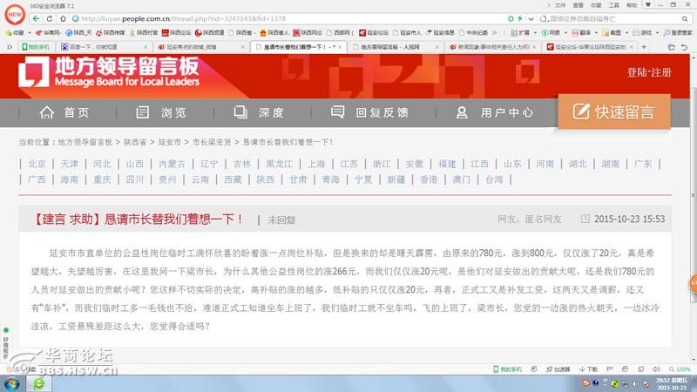Image resolution: width=697 pixels, height=392 pixels.
Task: Select 陕西 in the province list
Action: (265, 179)
